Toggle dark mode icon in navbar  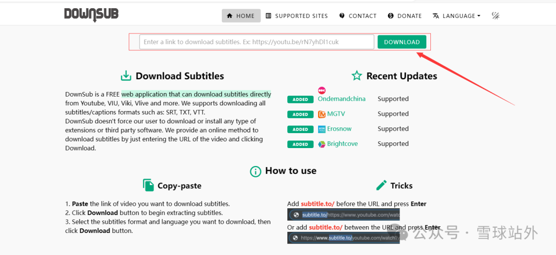495,16
